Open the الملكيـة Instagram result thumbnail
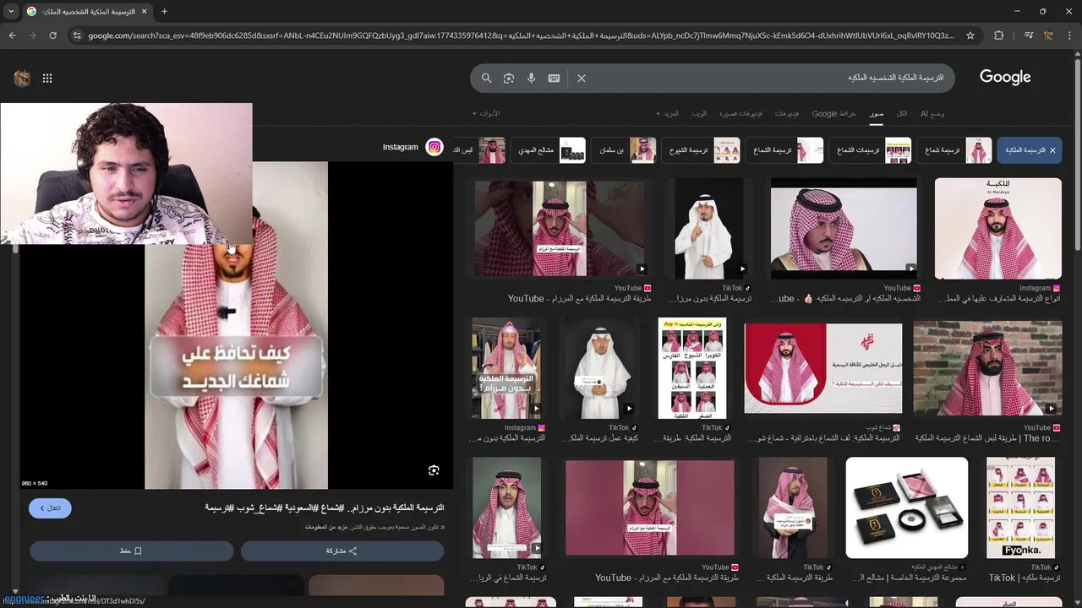1082x608 pixels. (x=997, y=228)
